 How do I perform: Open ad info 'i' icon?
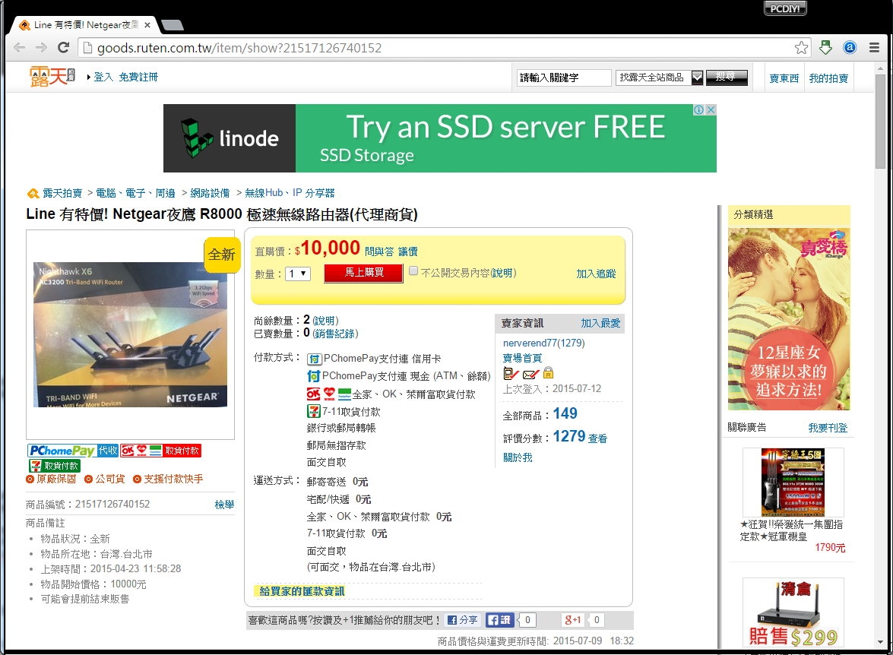[698, 110]
